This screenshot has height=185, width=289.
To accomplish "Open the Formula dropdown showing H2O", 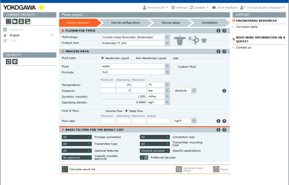I will tap(135, 72).
